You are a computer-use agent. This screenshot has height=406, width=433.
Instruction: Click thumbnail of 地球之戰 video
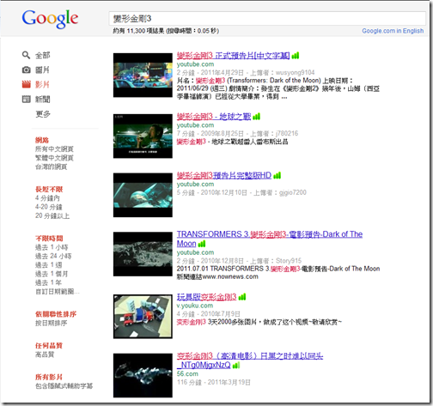tap(143, 136)
